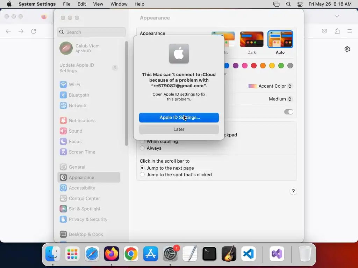Open Firefox hamburger menu
The height and width of the screenshot is (268, 358).
click(350, 31)
